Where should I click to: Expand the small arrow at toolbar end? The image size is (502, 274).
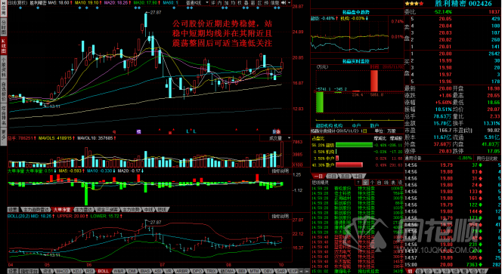coord(289,2)
